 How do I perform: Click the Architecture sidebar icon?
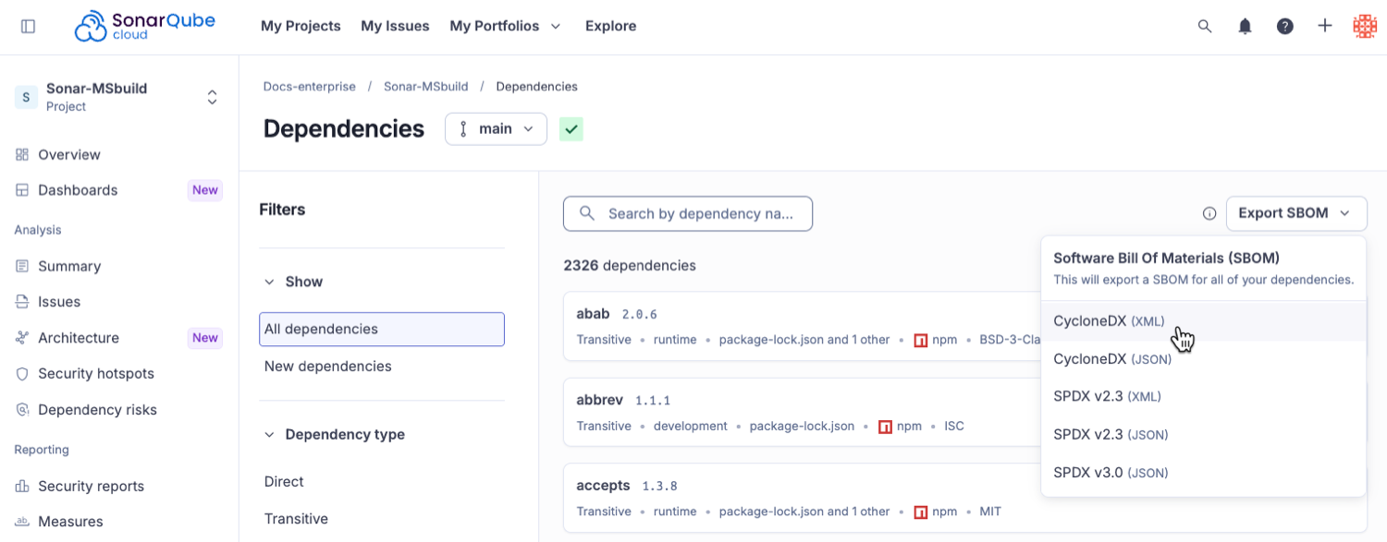[x=22, y=338]
